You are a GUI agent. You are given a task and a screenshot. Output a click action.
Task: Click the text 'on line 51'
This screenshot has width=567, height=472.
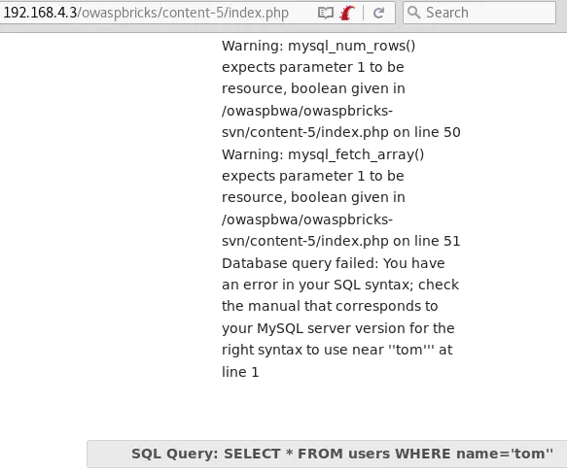click(427, 241)
